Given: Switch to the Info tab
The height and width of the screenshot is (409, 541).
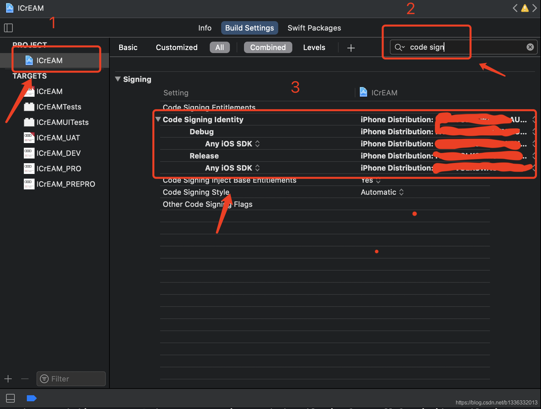Looking at the screenshot, I should coord(205,28).
